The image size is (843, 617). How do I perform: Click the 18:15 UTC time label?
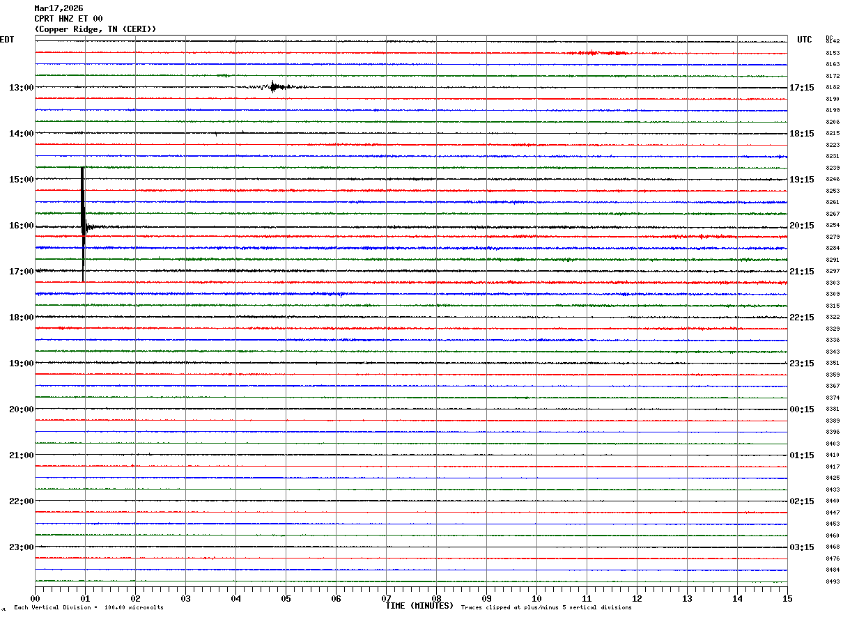coord(802,134)
